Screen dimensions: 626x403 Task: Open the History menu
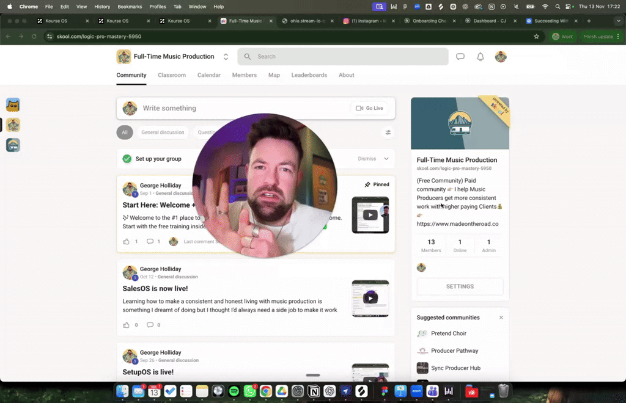[x=102, y=6]
